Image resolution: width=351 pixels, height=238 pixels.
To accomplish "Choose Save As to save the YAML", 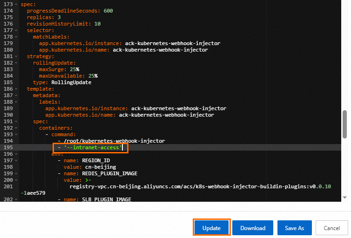I will coord(294,228).
